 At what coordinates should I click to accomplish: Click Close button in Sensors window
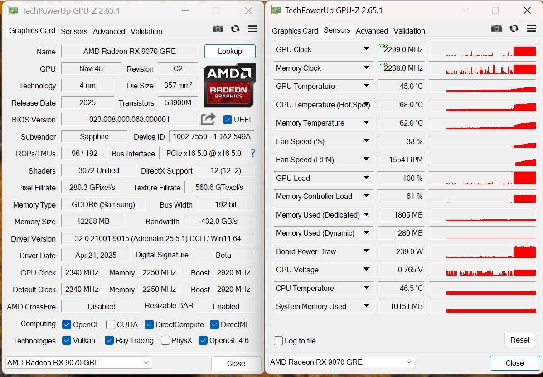(x=514, y=363)
